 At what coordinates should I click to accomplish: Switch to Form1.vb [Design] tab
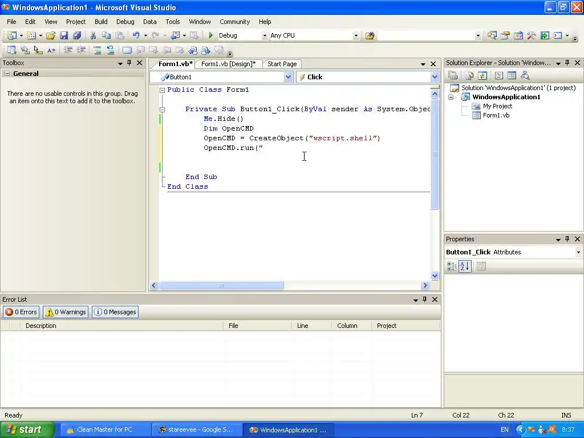coord(228,64)
